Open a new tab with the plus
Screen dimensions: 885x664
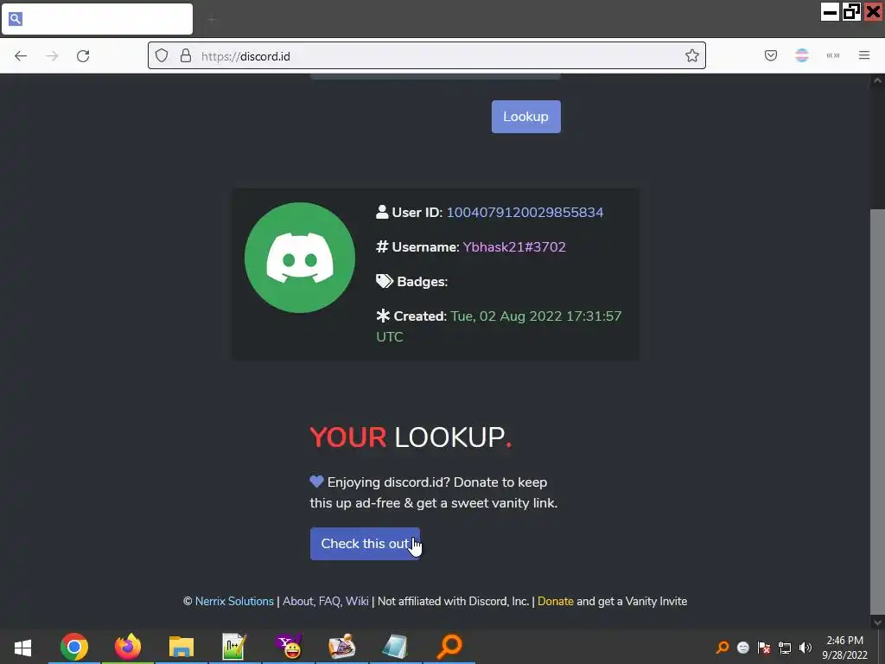click(212, 20)
